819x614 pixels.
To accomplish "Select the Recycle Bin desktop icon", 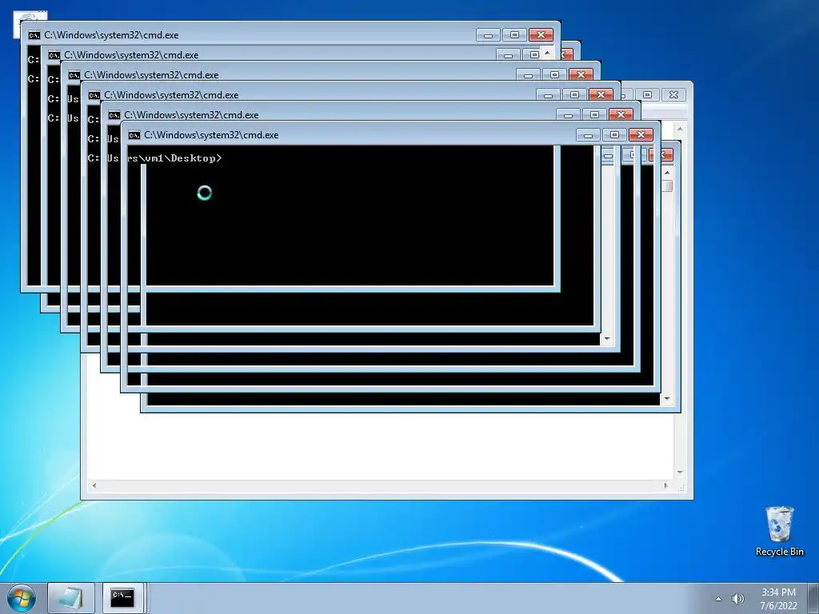I will [x=779, y=532].
